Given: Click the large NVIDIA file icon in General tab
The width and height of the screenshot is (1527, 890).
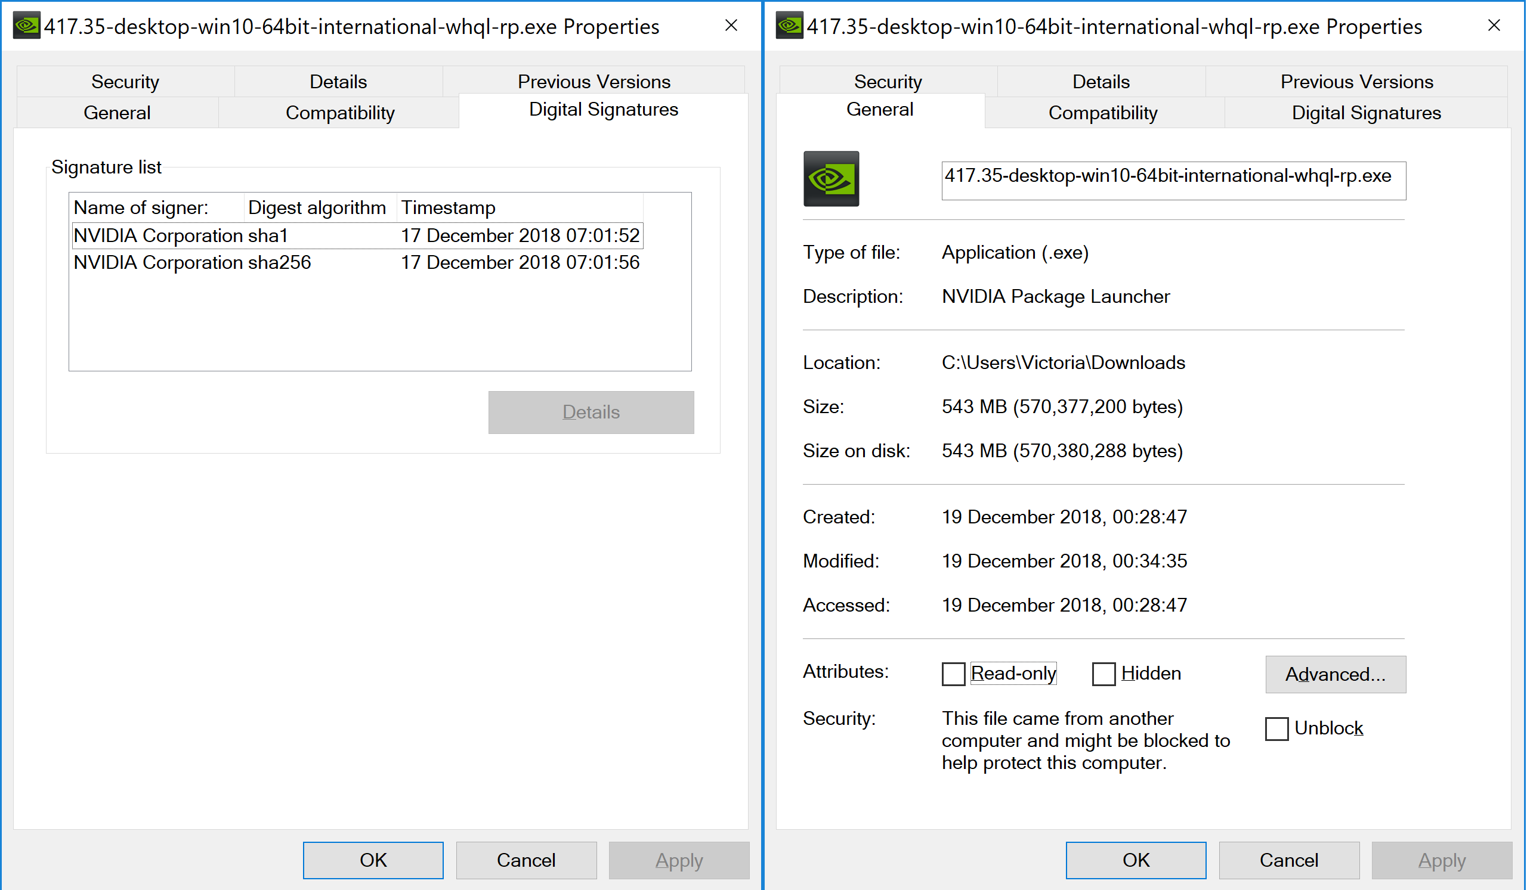Looking at the screenshot, I should 831,179.
